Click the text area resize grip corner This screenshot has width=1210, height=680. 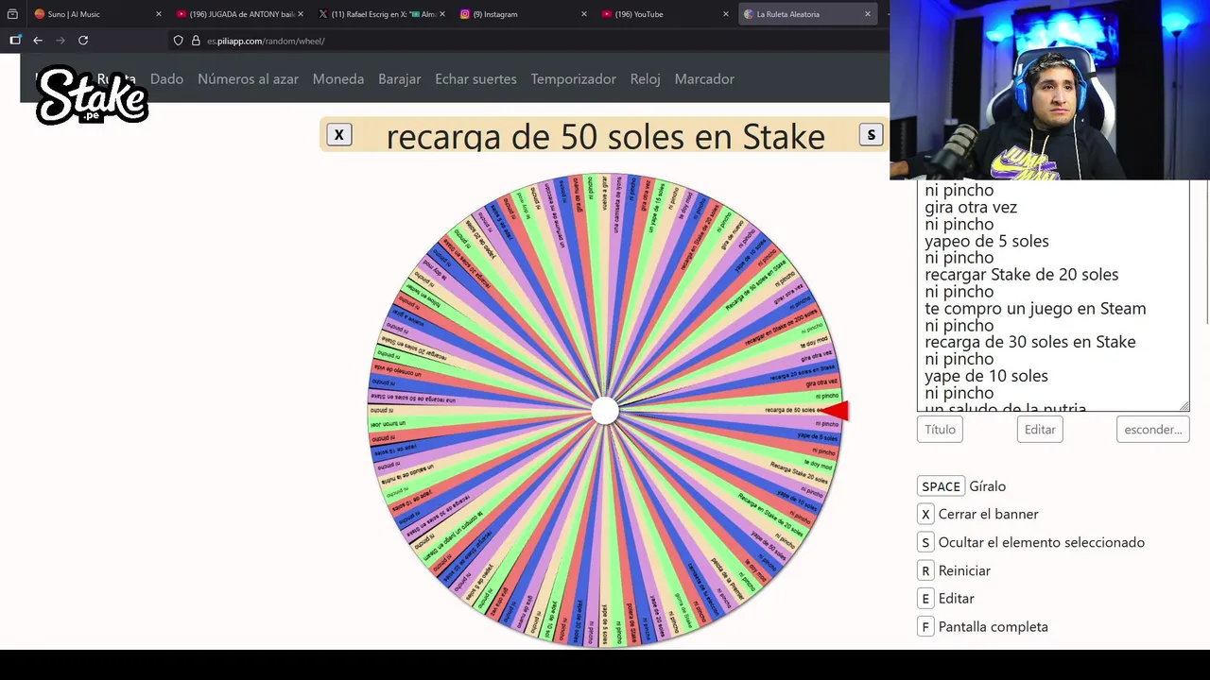(1184, 406)
